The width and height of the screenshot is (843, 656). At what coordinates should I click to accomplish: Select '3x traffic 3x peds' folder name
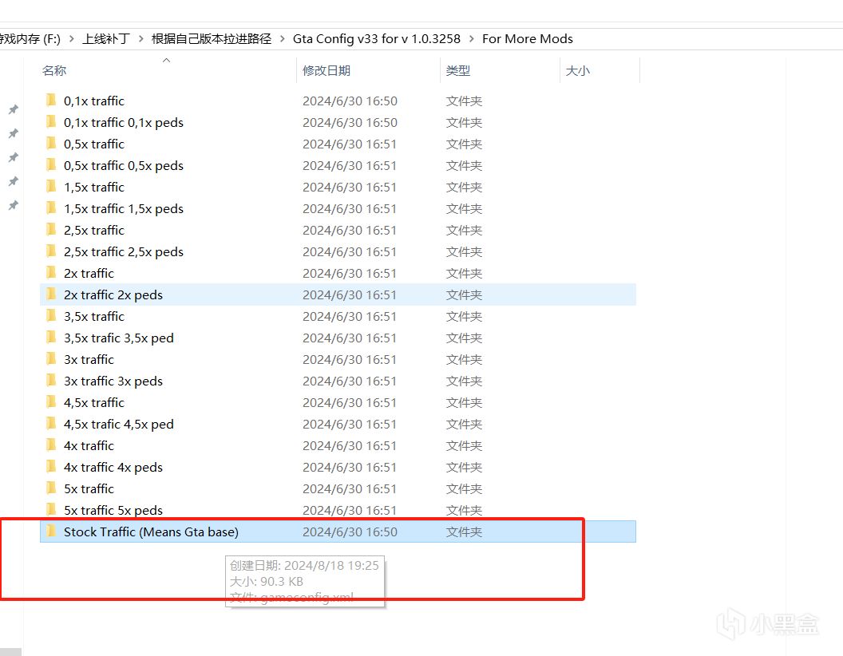pos(113,381)
